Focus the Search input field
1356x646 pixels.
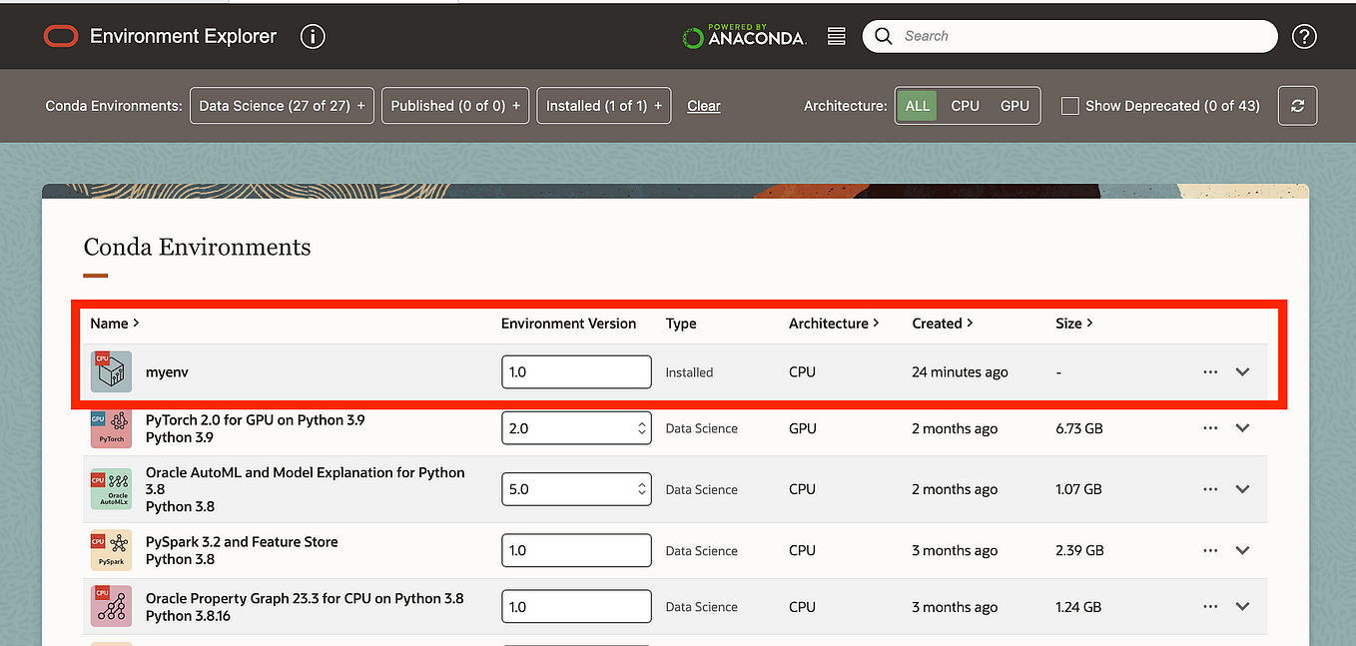tap(1069, 36)
